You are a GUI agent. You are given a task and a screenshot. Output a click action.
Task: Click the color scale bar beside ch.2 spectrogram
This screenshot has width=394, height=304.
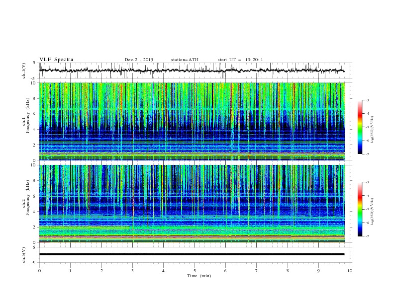360,209
